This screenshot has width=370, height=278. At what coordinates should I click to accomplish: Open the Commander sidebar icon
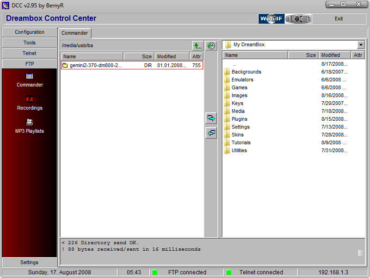(x=30, y=76)
